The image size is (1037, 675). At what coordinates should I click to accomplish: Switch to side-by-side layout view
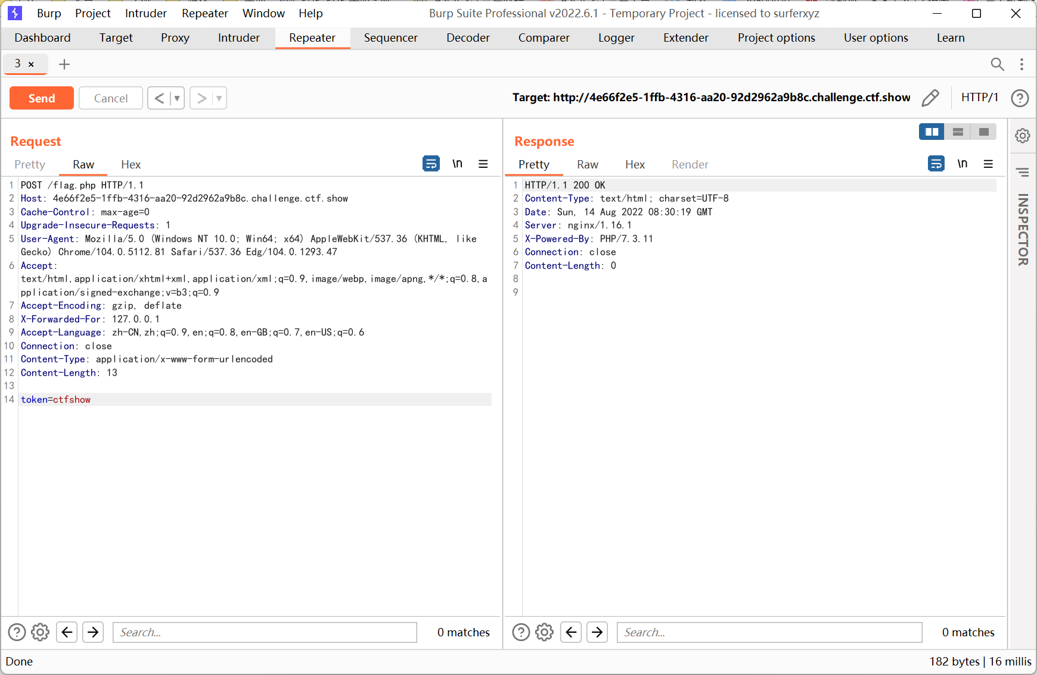pos(932,132)
